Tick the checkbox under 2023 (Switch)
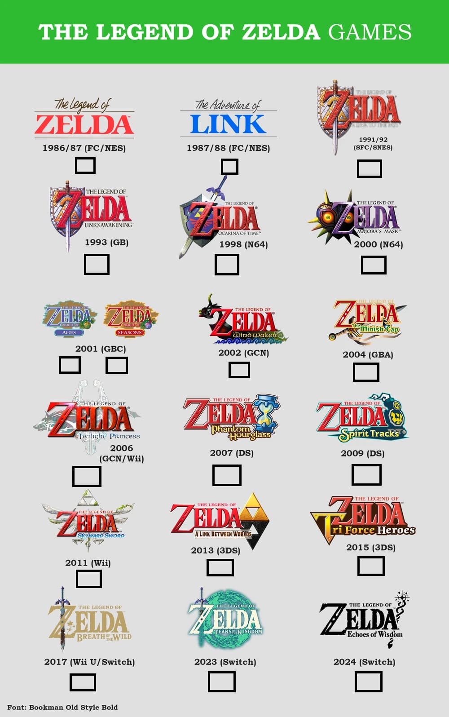Screen dimensions: 449x717 tap(222, 682)
